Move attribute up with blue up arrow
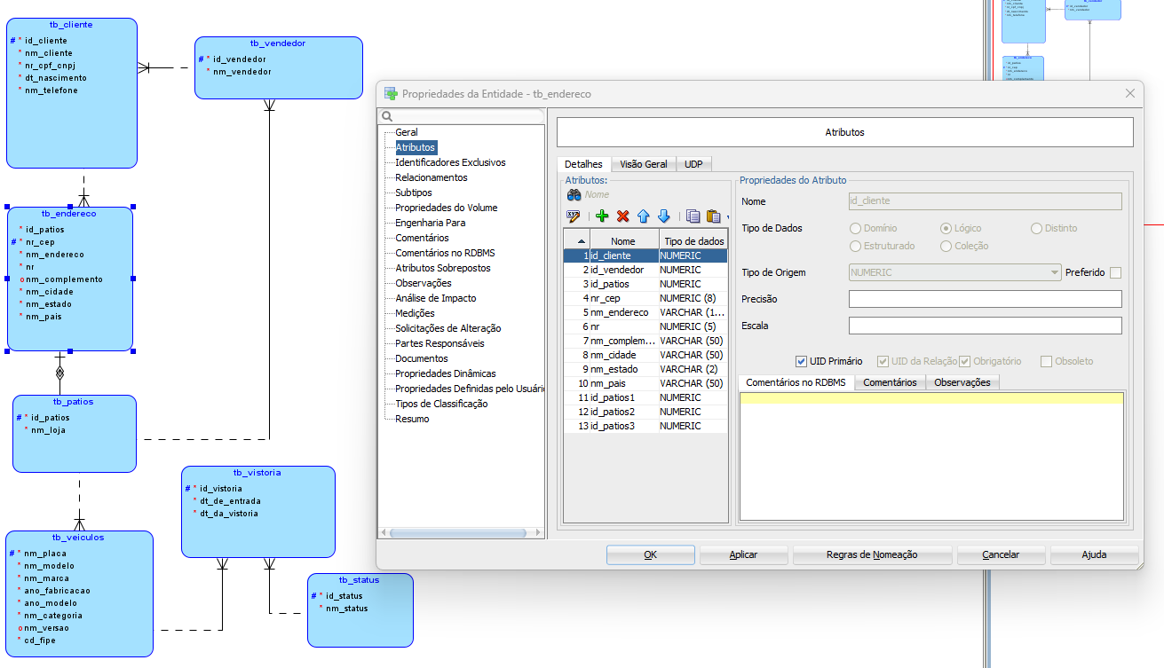Viewport: 1164px width, 668px height. coord(643,216)
